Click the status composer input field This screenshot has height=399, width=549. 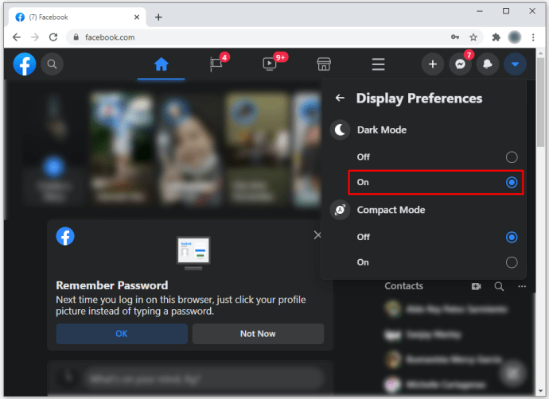tap(203, 378)
